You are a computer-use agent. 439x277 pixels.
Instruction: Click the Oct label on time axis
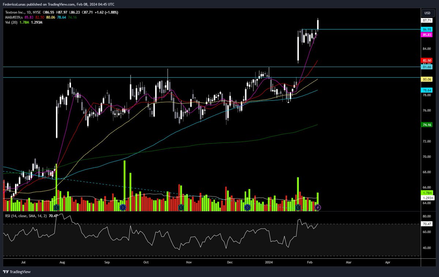pyautogui.click(x=146, y=262)
